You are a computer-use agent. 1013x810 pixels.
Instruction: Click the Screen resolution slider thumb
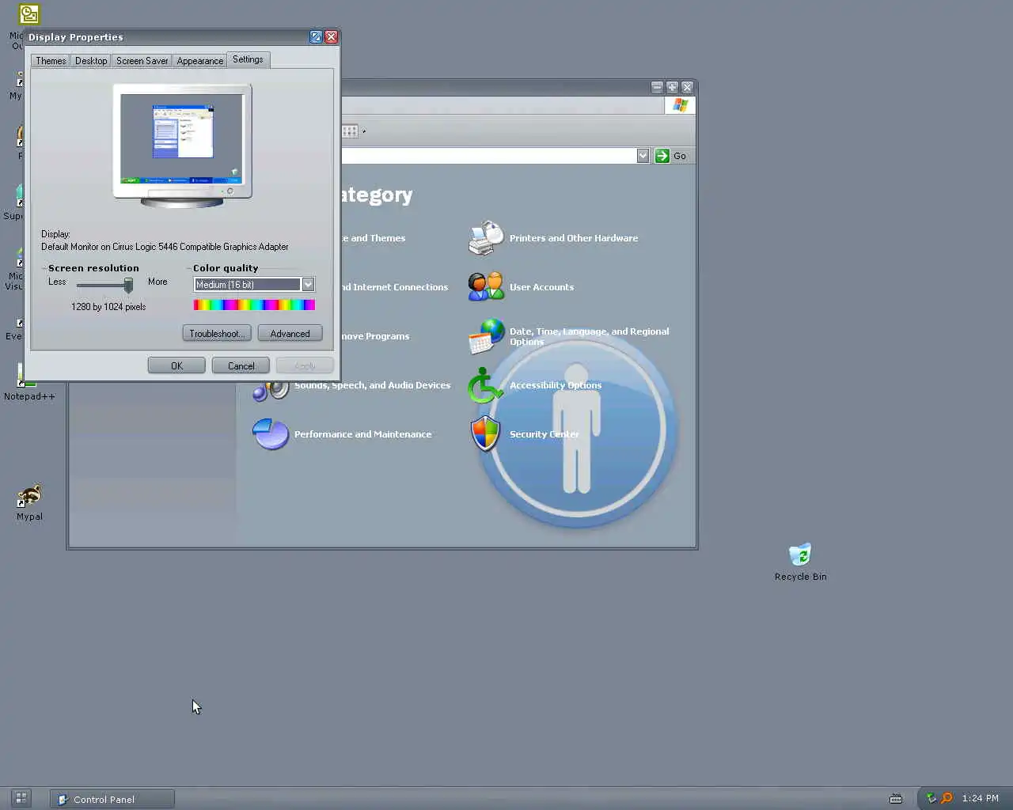pyautogui.click(x=128, y=285)
